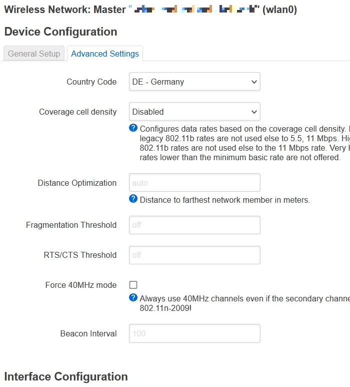Click the Fragmentation Threshold label
The height and width of the screenshot is (387, 350).
71,225
